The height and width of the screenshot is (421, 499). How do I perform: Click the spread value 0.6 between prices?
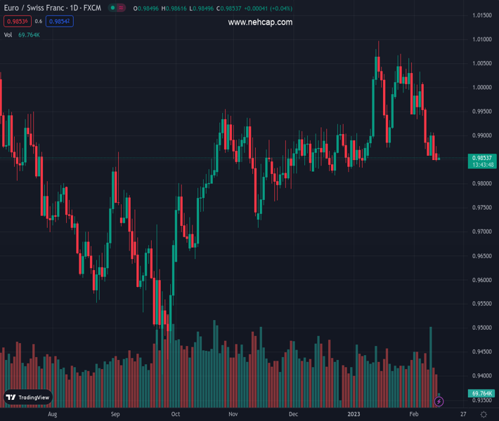pos(39,22)
